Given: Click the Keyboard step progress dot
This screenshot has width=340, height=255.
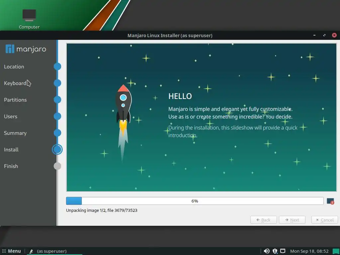Looking at the screenshot, I should (x=57, y=83).
